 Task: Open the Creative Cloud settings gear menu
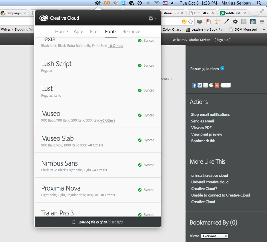tap(152, 18)
